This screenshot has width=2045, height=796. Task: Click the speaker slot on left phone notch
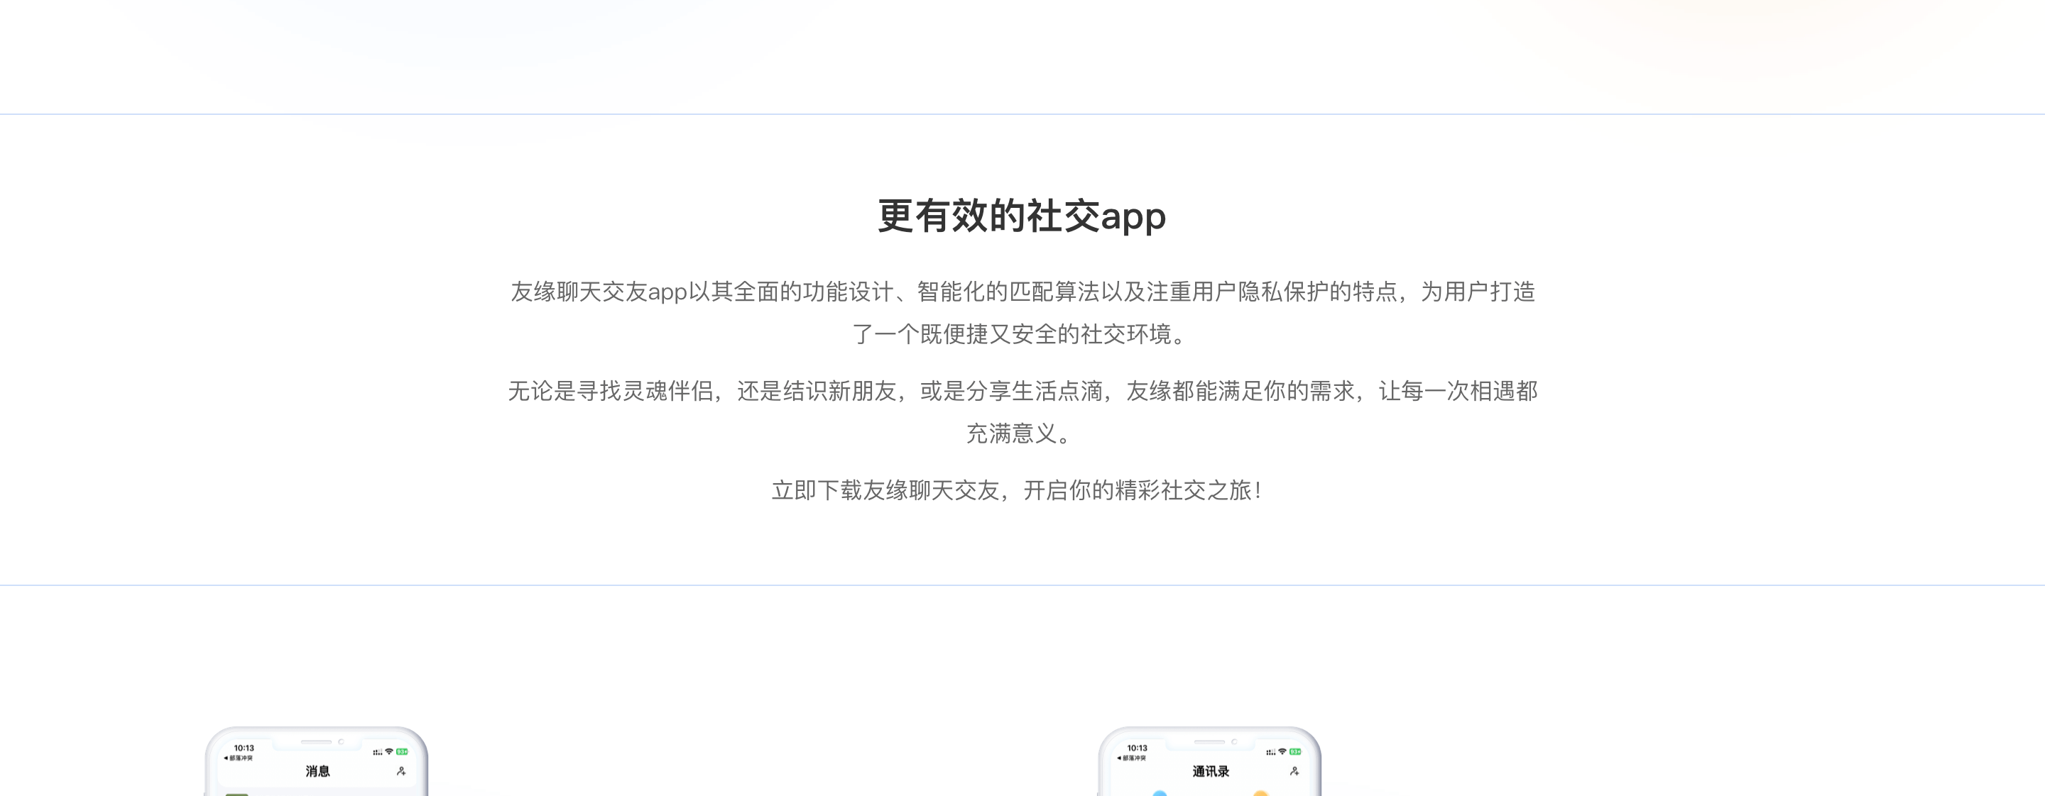pos(317,742)
